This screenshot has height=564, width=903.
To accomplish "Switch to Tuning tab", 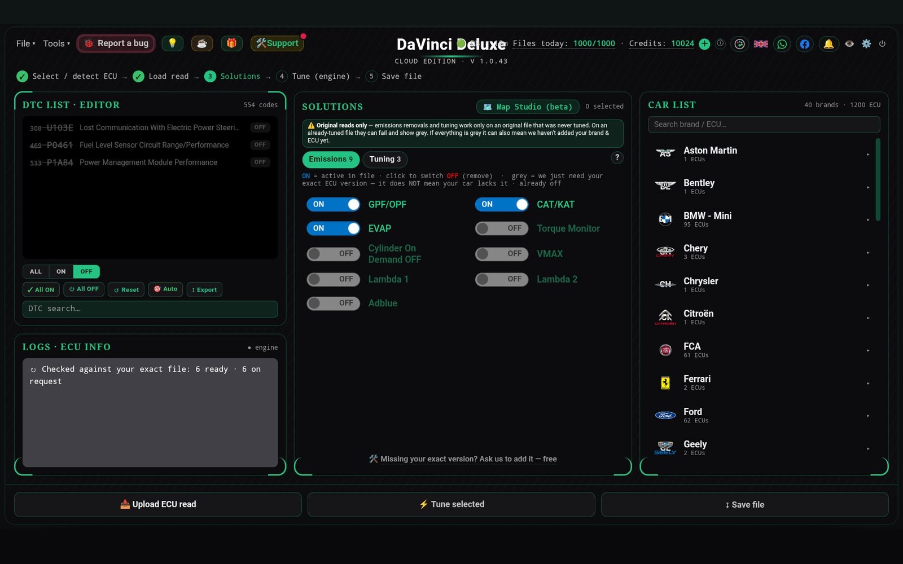I will tap(385, 159).
